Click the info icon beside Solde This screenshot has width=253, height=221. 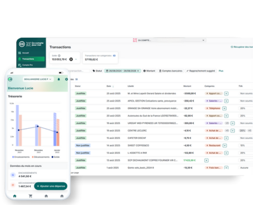(x=59, y=56)
